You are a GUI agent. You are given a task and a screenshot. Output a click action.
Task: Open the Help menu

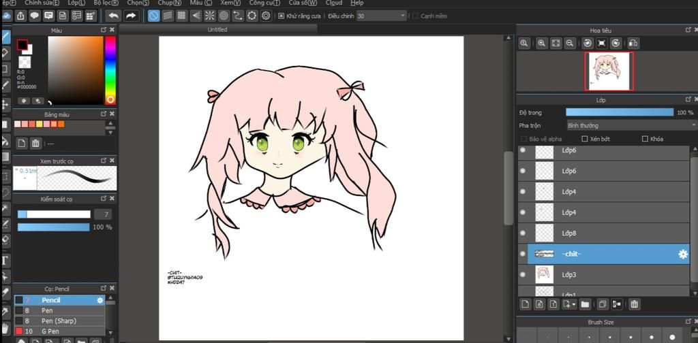point(356,3)
